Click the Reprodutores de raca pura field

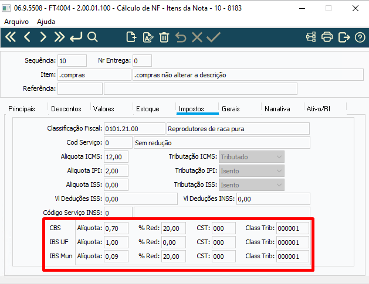click(238, 129)
